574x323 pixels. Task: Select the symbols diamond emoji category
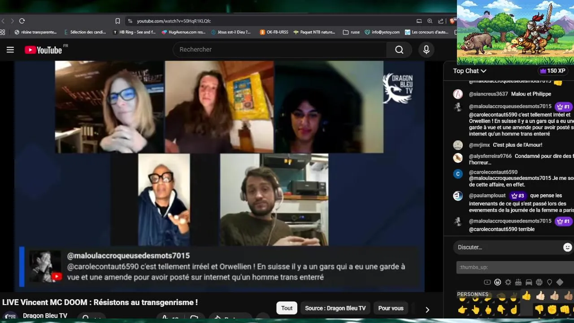coord(560,282)
